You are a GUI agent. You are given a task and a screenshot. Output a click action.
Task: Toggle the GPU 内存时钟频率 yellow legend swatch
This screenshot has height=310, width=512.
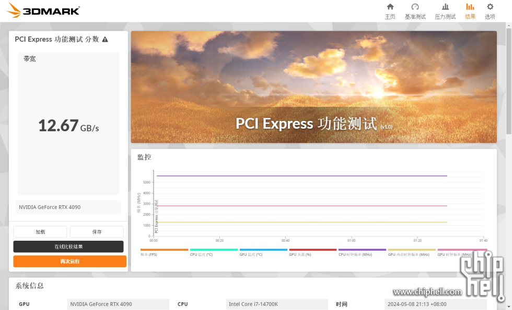coord(412,250)
